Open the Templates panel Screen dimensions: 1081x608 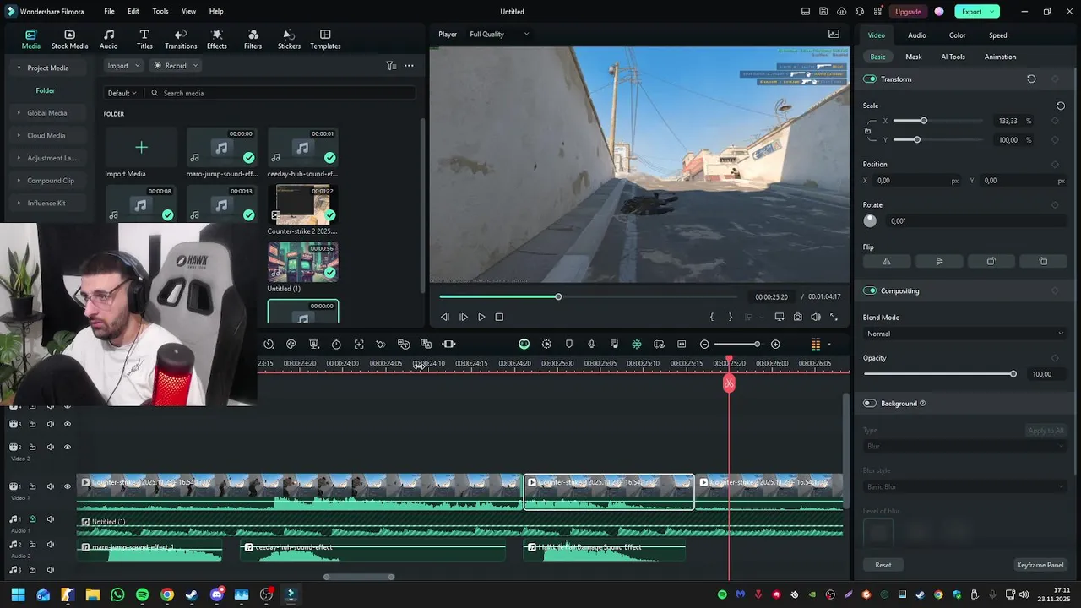[325, 40]
